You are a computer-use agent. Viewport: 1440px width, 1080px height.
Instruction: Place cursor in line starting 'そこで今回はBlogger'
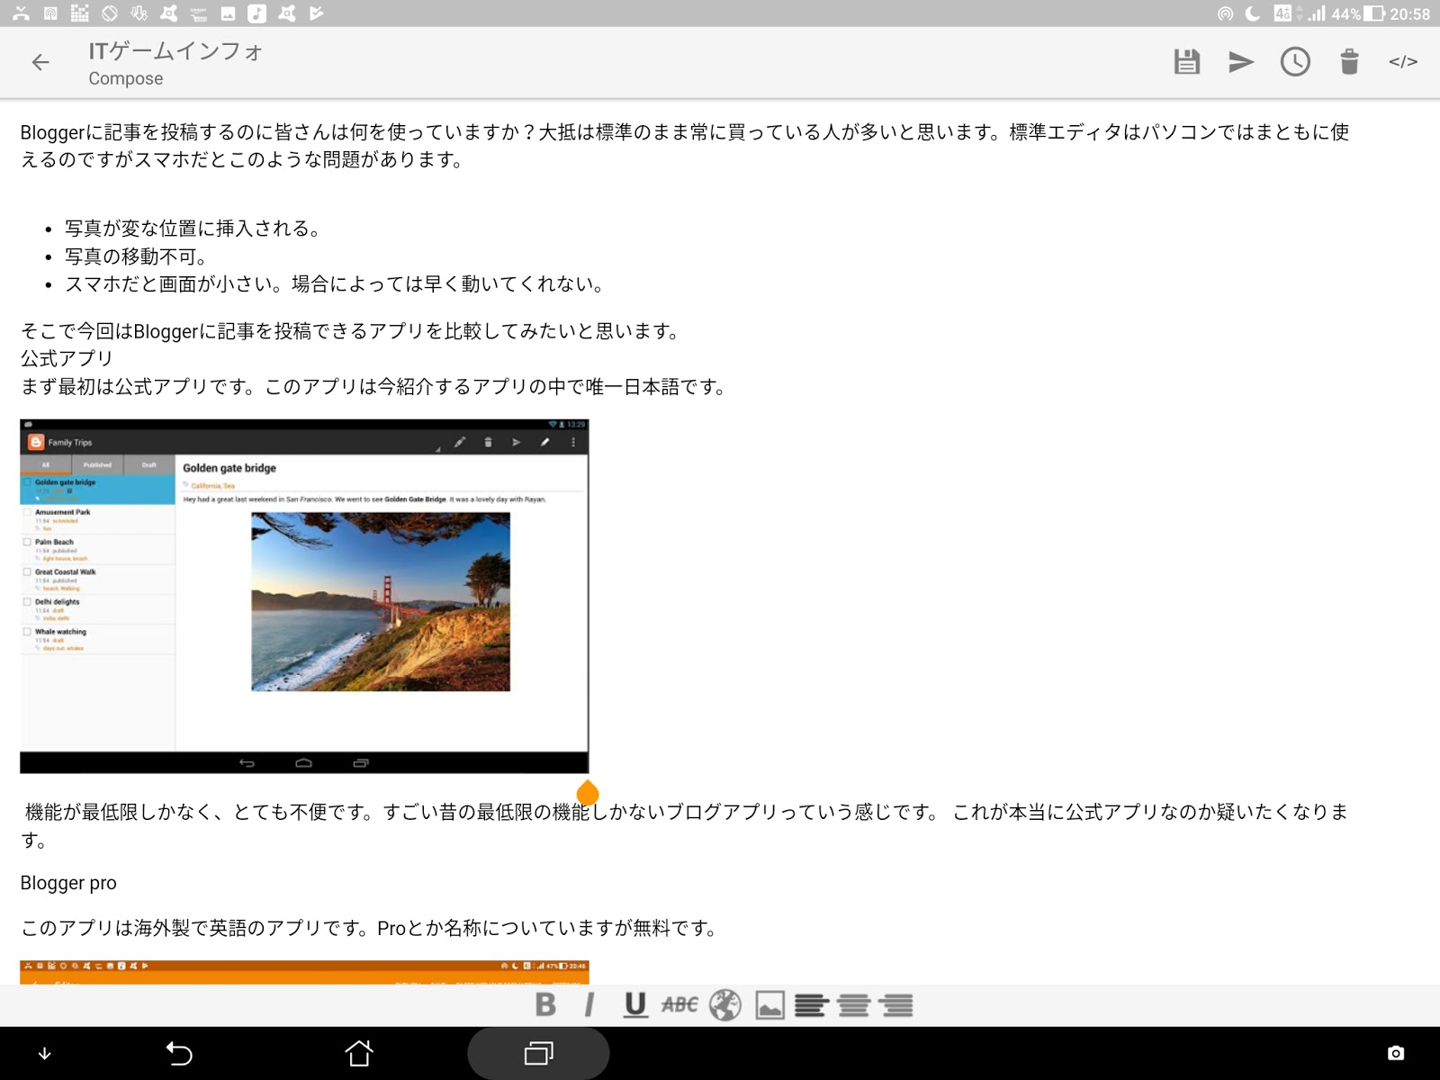(x=350, y=331)
